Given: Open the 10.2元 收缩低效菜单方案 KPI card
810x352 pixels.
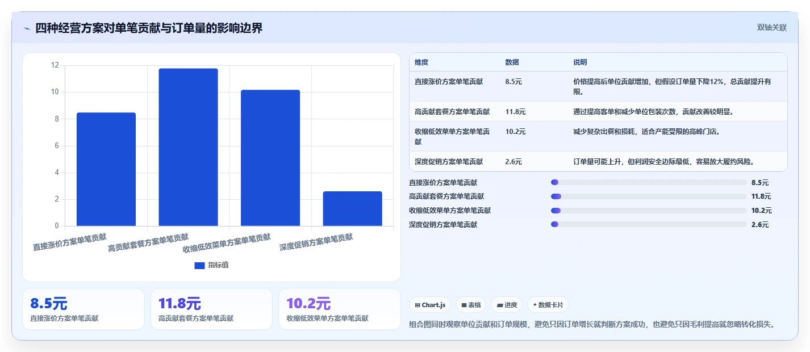Looking at the screenshot, I should (x=340, y=309).
